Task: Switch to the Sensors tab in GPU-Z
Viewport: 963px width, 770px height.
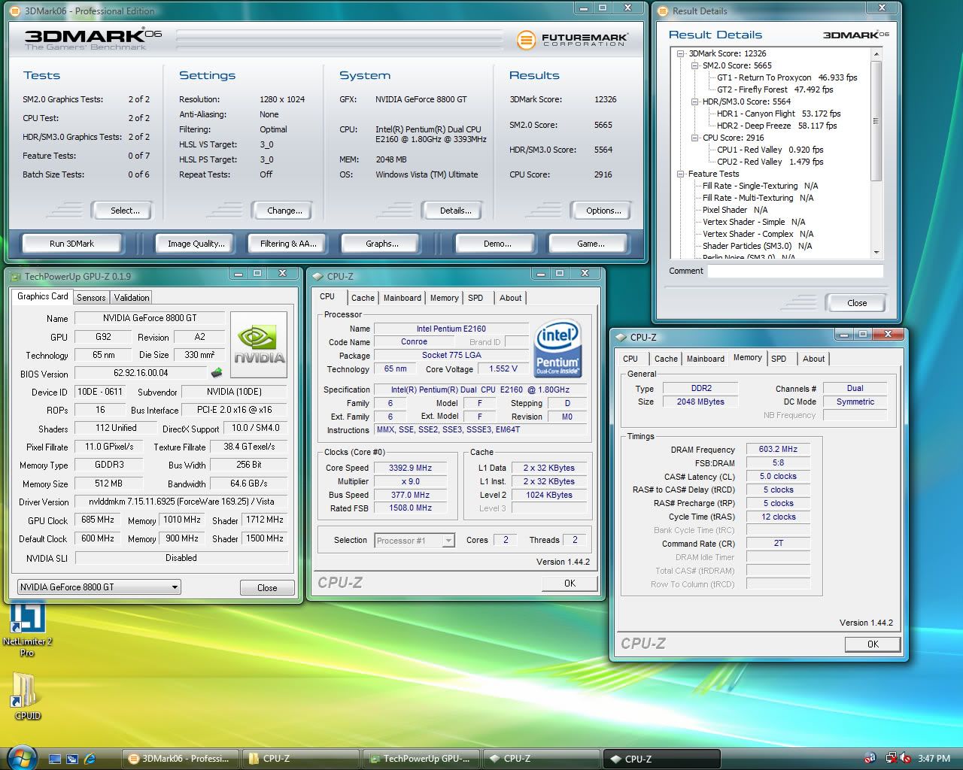Action: (91, 298)
